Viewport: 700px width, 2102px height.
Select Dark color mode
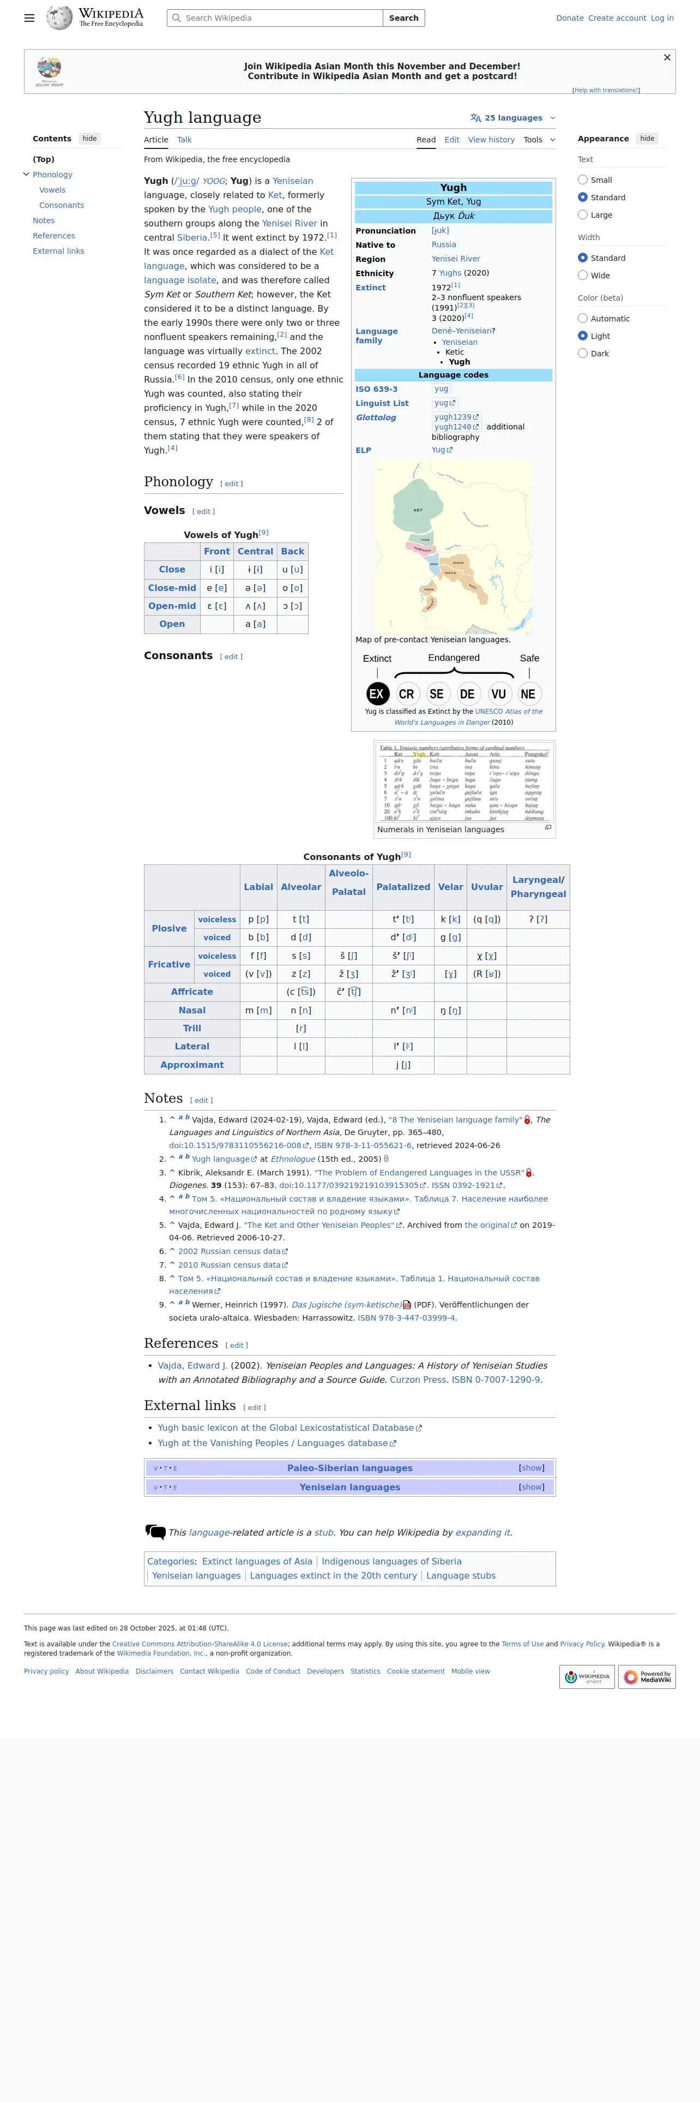point(583,353)
